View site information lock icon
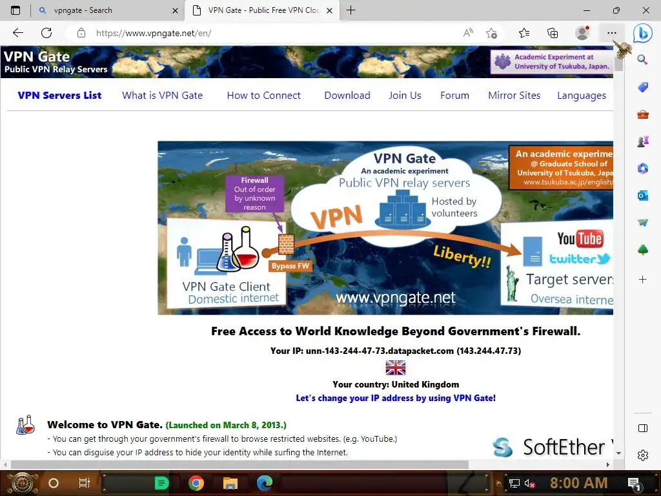Viewport: 661px width, 496px height. tap(81, 33)
